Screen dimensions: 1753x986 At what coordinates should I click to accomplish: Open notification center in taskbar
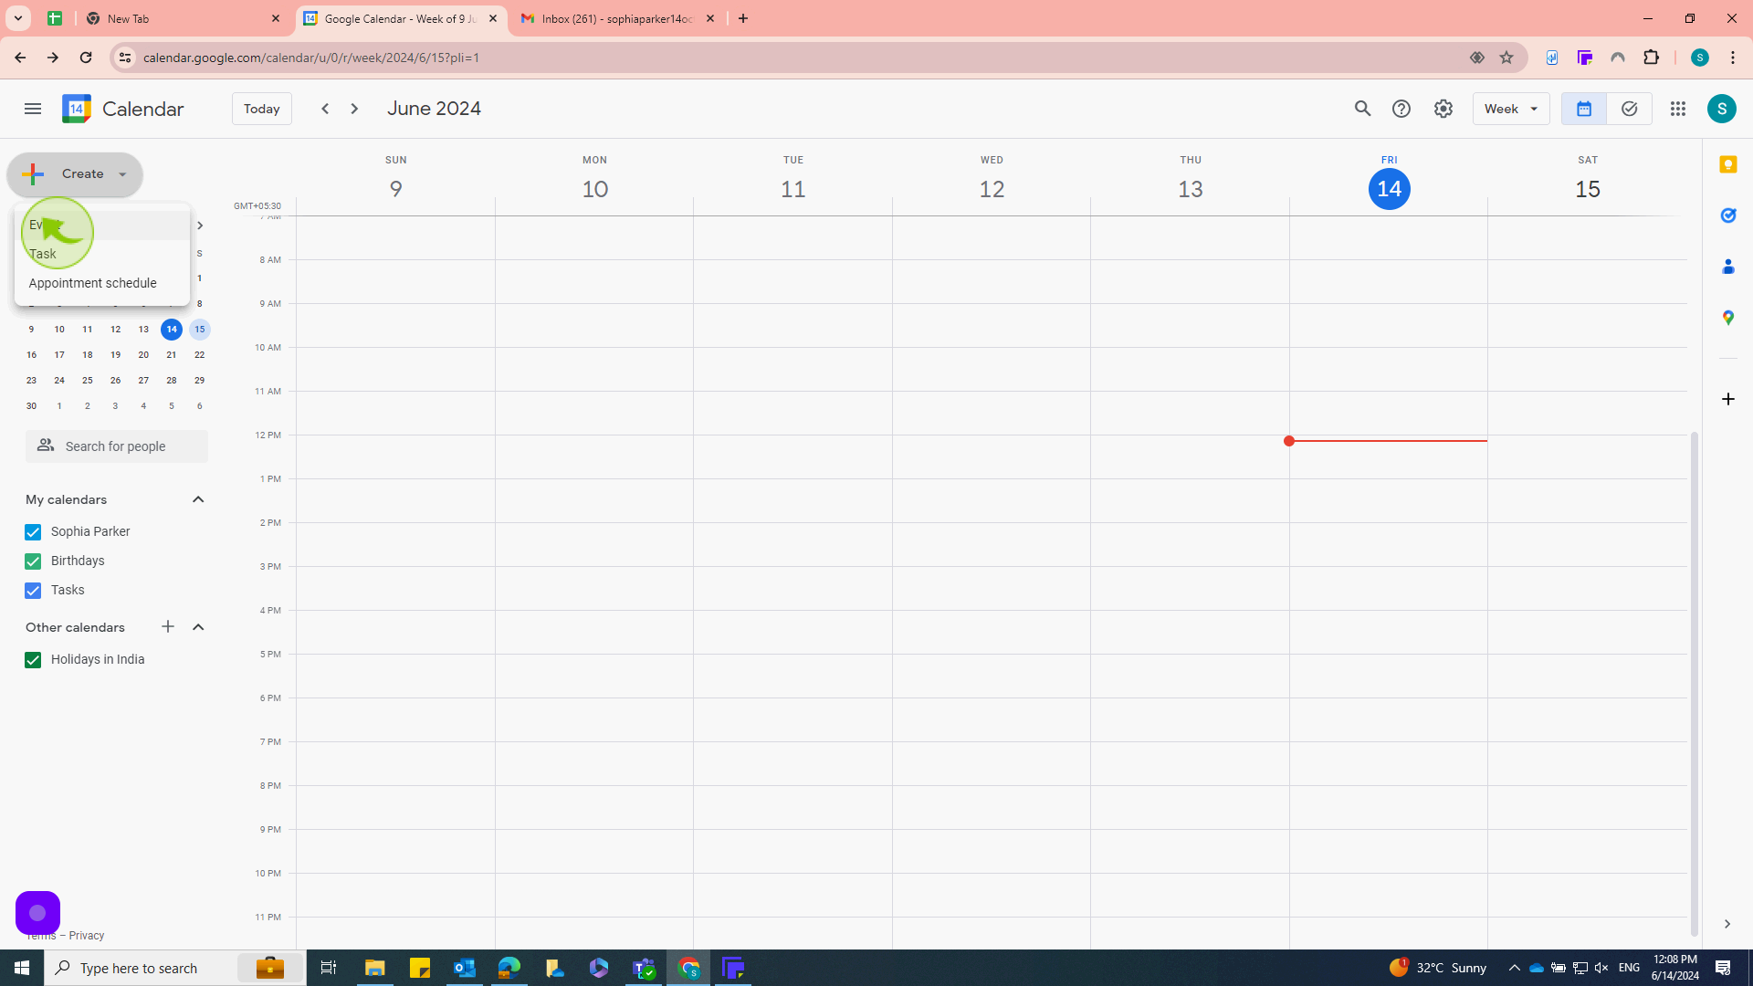pyautogui.click(x=1723, y=968)
